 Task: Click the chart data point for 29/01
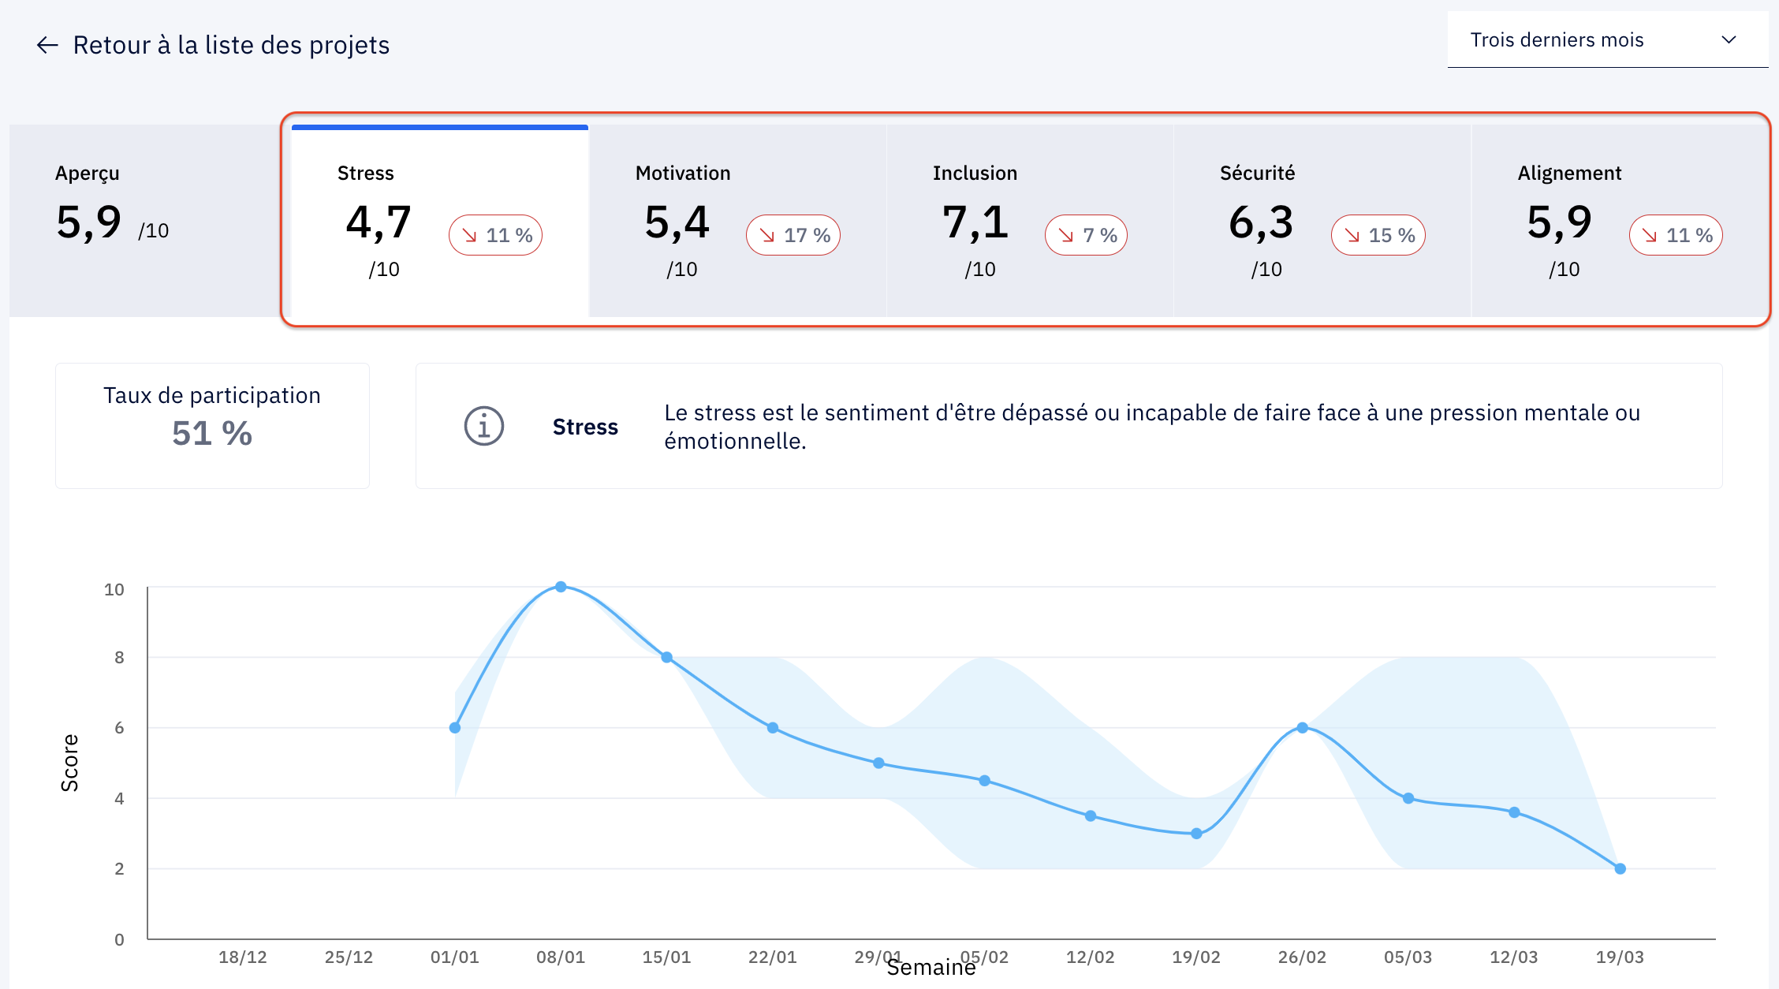tap(878, 763)
